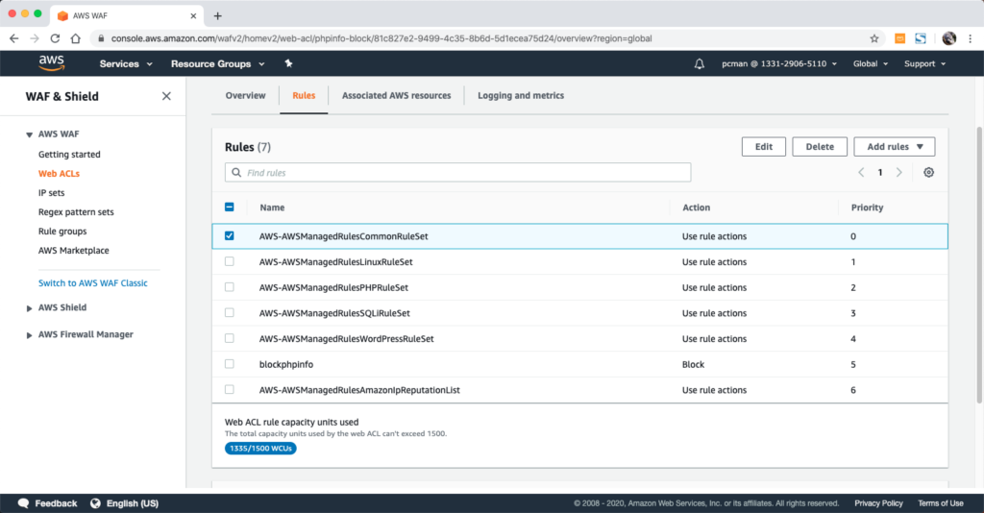The height and width of the screenshot is (513, 984).
Task: Click the AWS logo home icon
Action: coord(51,63)
